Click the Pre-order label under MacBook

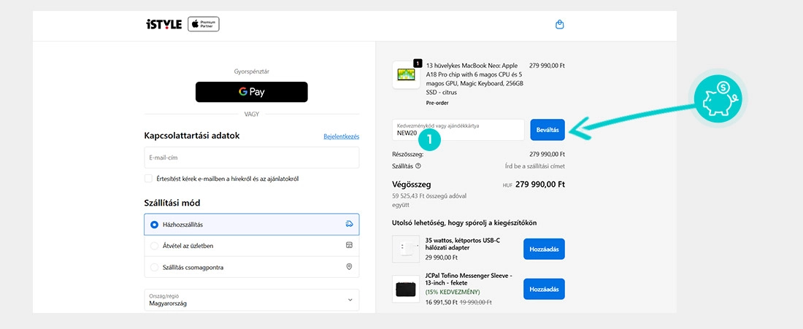[437, 103]
